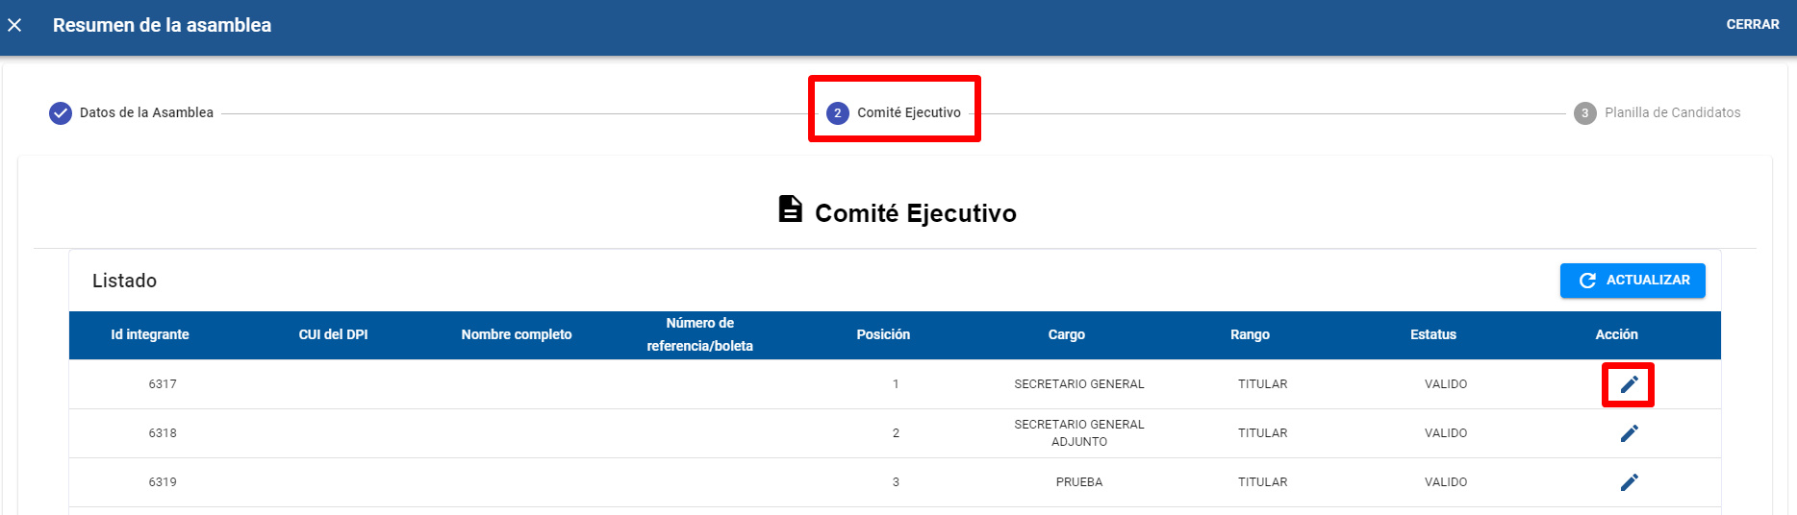Select the Comité Ejecutivo step

(908, 112)
